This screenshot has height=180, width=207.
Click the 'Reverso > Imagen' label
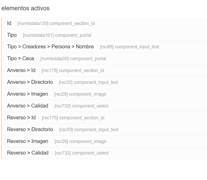28,141
